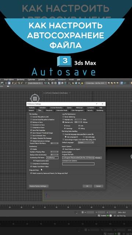132x235 pixels.
Task: Click the ViewCube in the Front viewport
Action: tap(35, 99)
